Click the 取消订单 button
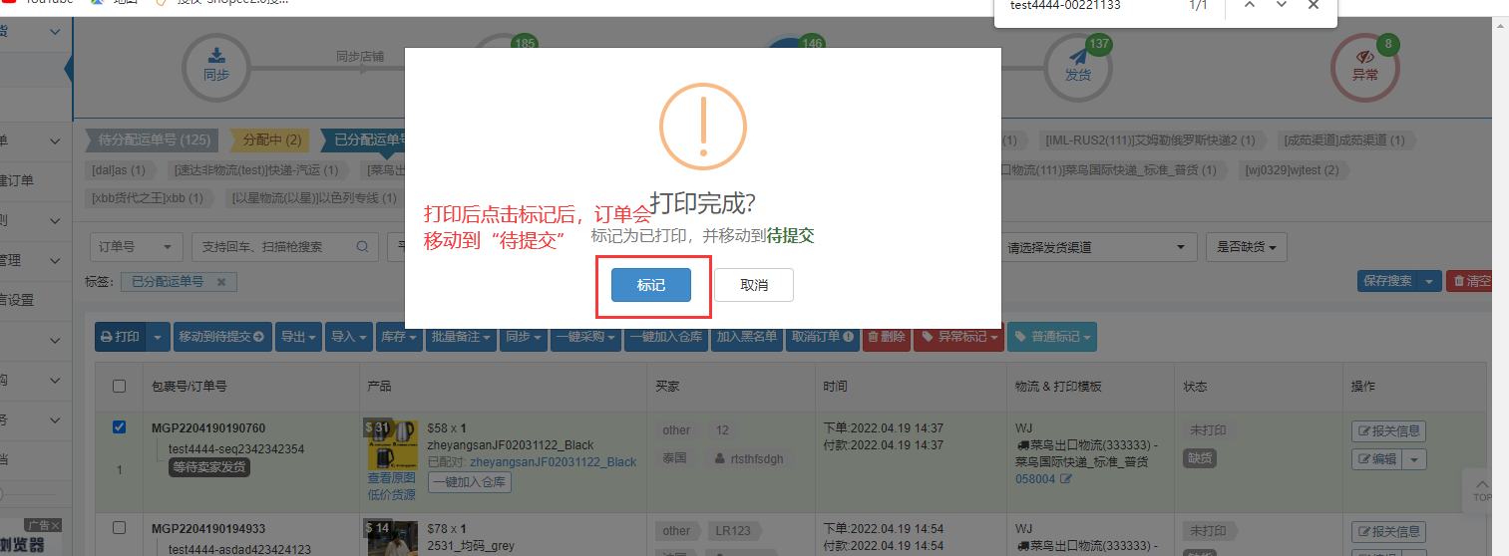This screenshot has height=556, width=1509. click(822, 337)
